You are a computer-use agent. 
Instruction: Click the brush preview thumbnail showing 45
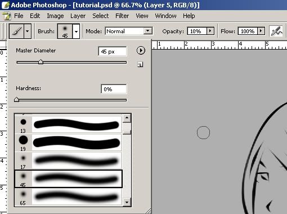click(x=65, y=31)
